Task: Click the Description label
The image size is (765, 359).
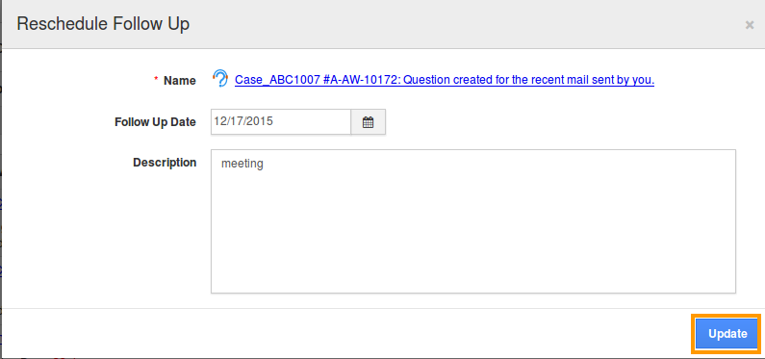Action: [x=165, y=163]
